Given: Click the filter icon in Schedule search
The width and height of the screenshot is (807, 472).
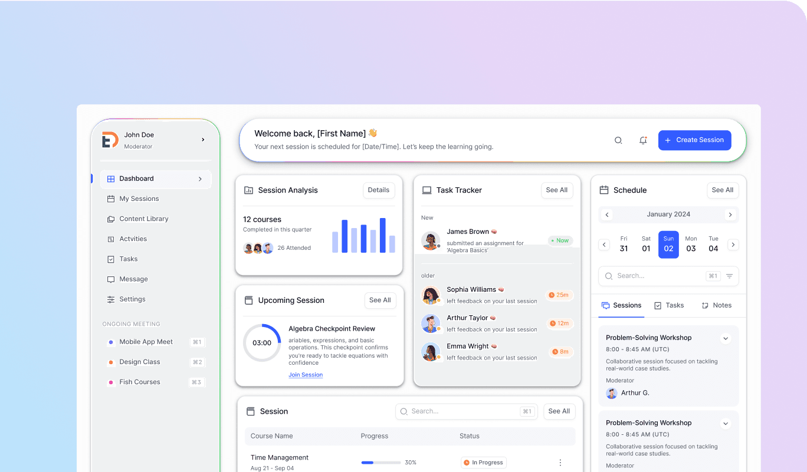Looking at the screenshot, I should pyautogui.click(x=729, y=276).
